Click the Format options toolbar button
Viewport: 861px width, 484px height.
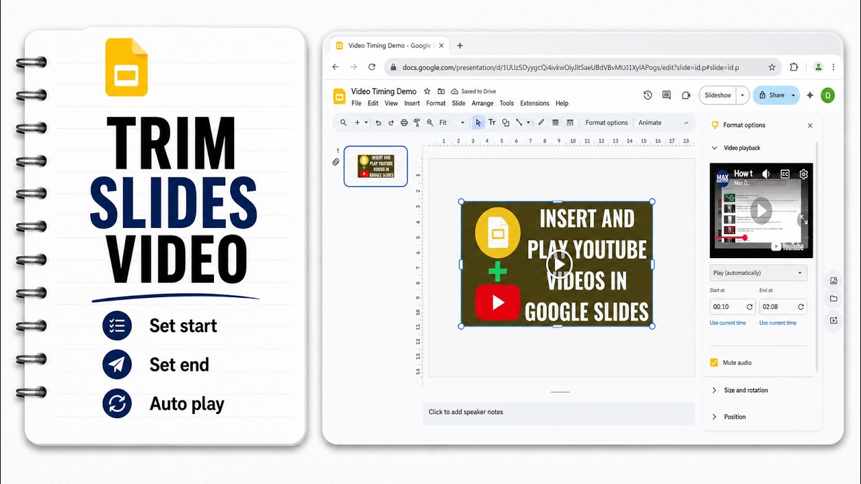coord(606,122)
